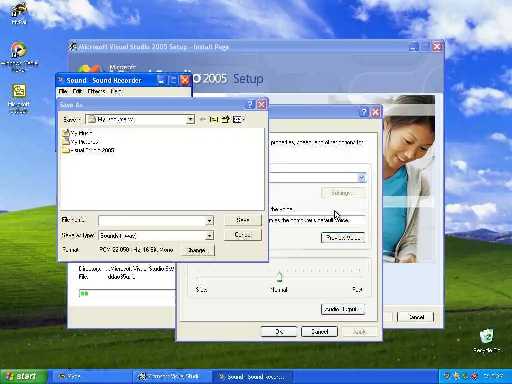Open the Recycle Bin

pyautogui.click(x=487, y=341)
